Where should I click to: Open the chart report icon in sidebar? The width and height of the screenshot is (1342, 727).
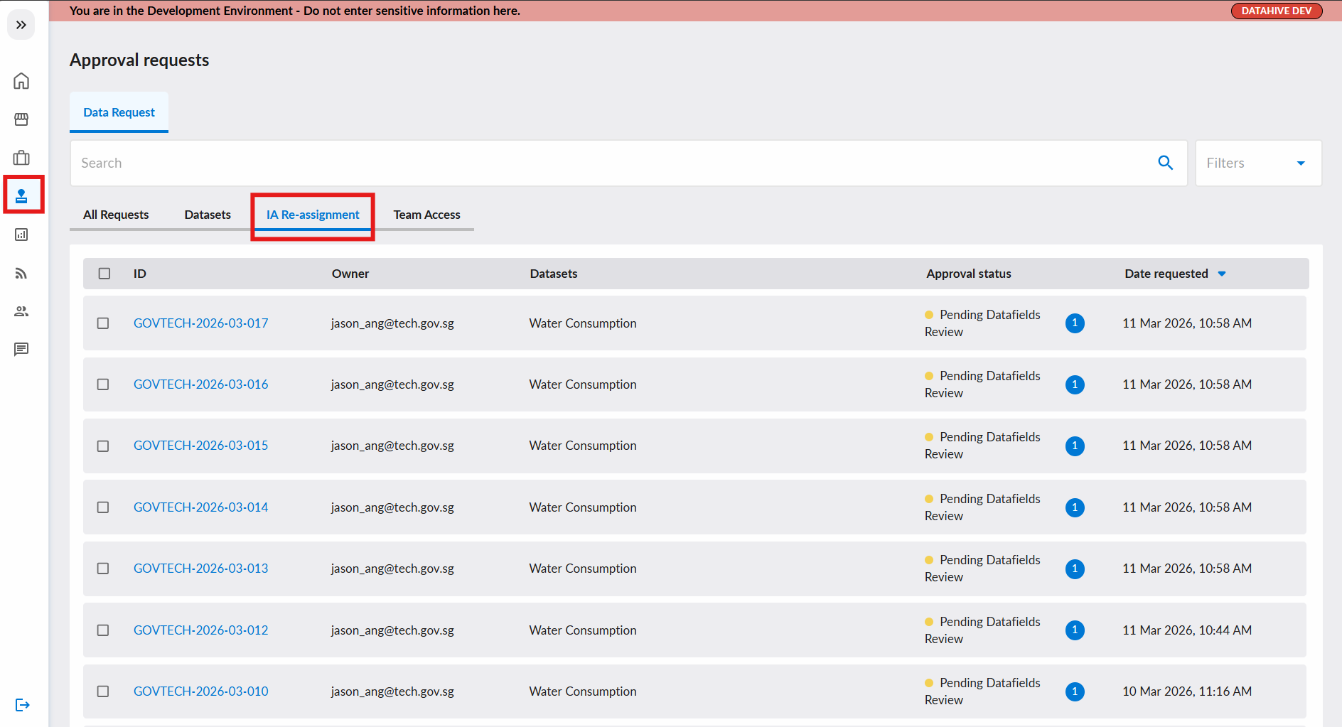pos(21,235)
